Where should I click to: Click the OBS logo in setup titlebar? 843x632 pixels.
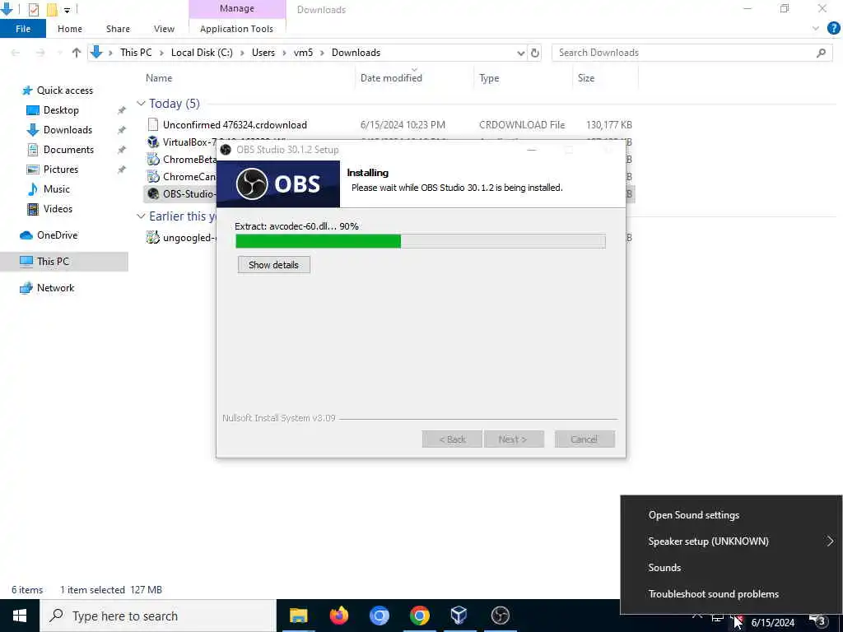(x=226, y=150)
